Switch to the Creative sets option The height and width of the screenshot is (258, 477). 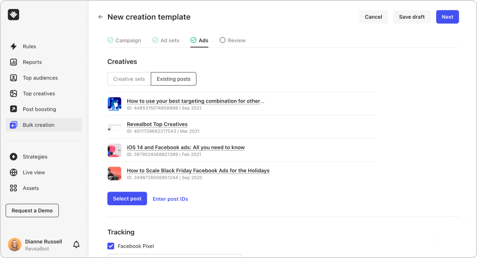(129, 79)
